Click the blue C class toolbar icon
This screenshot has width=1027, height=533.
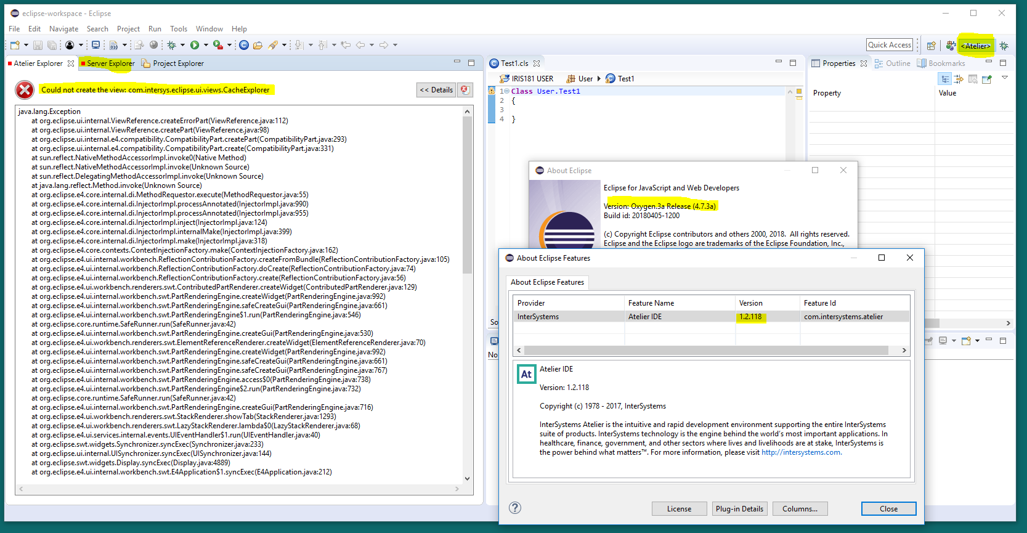[244, 45]
